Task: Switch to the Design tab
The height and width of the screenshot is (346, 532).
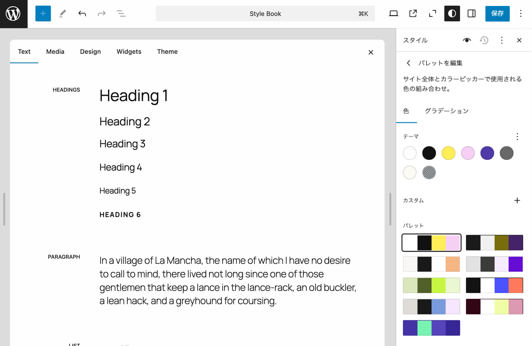Action: coord(90,52)
